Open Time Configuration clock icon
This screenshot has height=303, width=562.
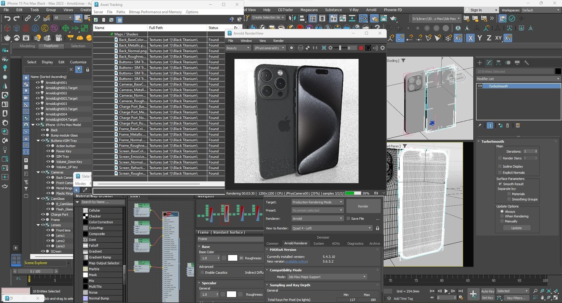click(461, 298)
